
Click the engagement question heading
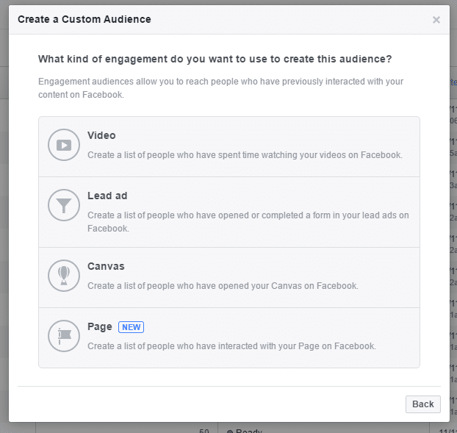[x=215, y=59]
